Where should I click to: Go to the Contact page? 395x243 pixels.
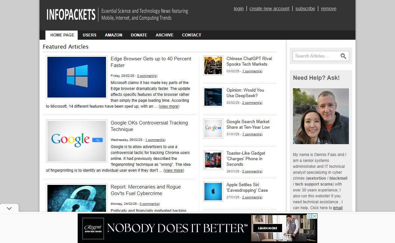(192, 35)
